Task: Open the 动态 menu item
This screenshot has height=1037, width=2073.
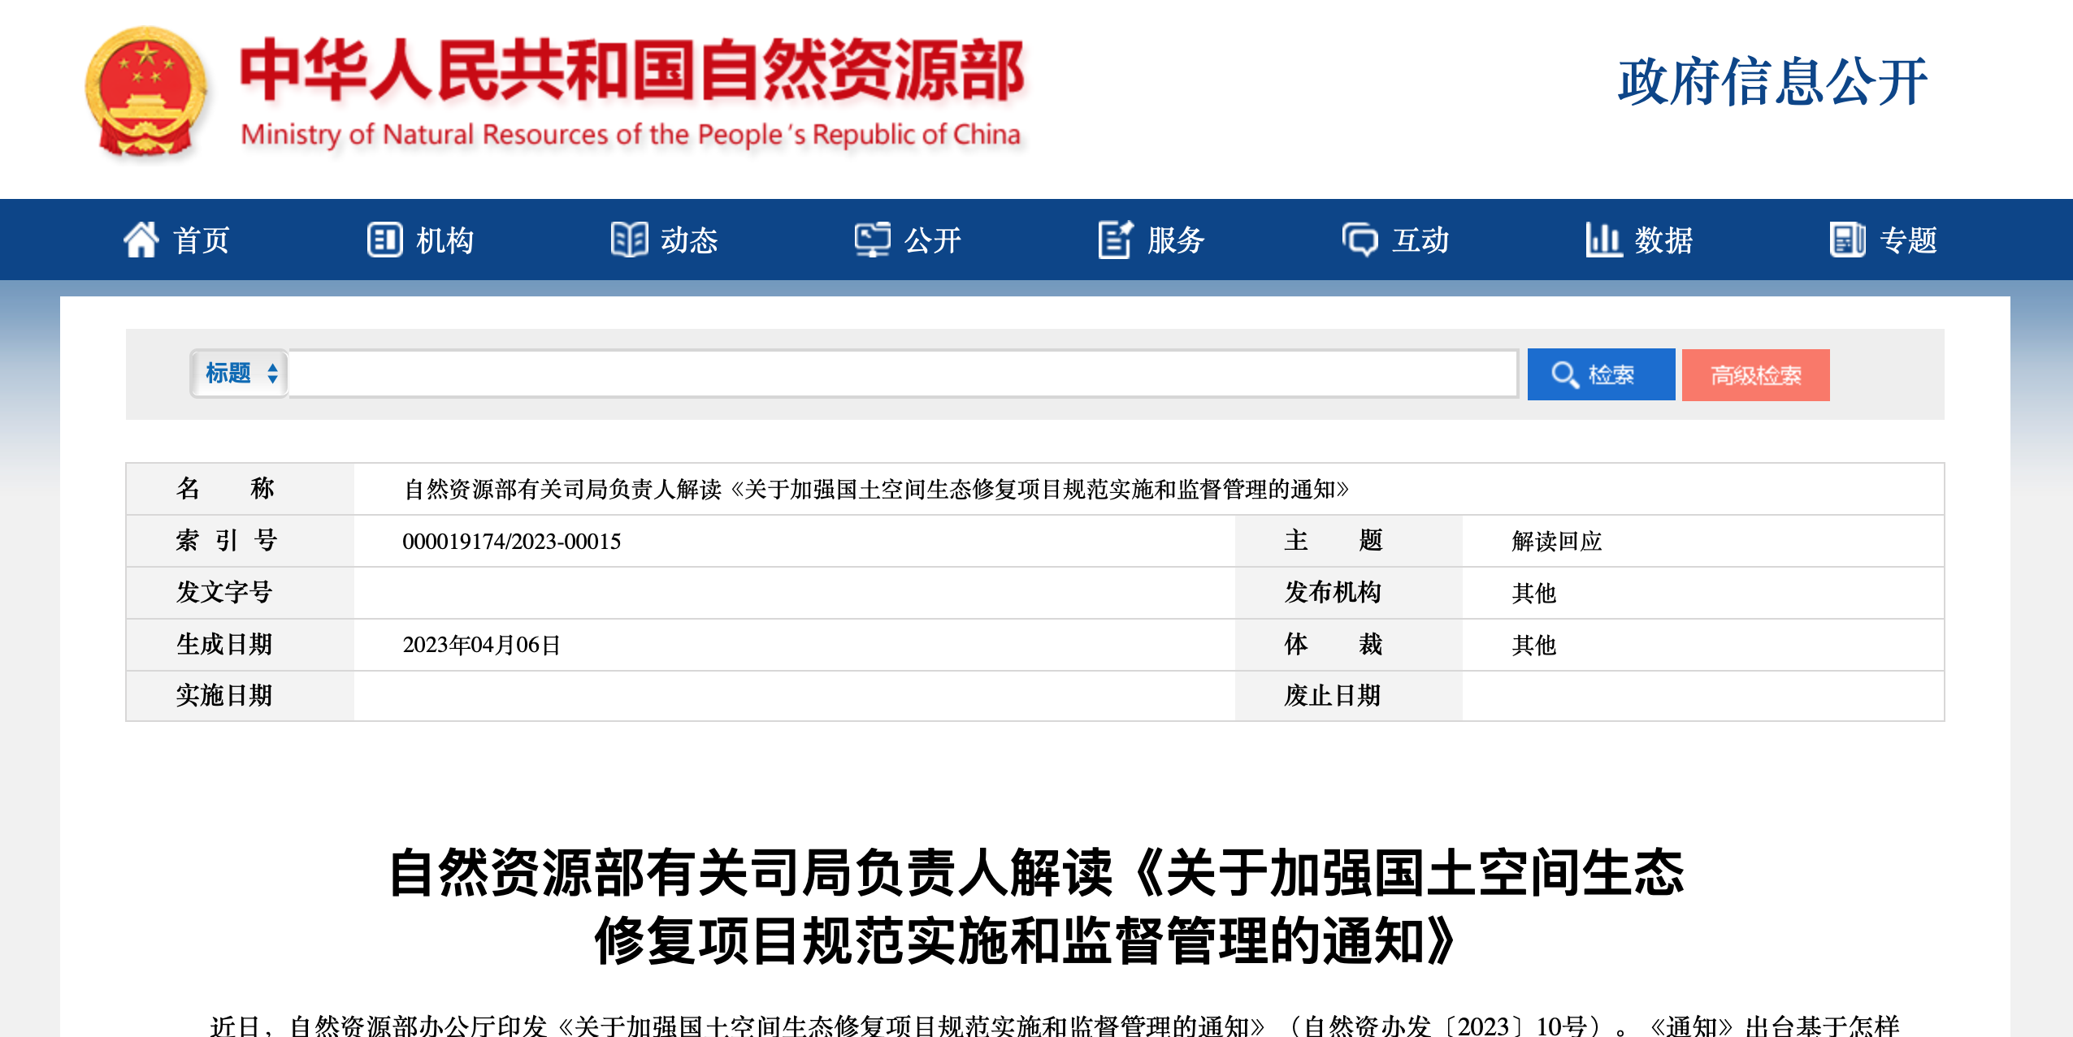Action: (x=689, y=240)
